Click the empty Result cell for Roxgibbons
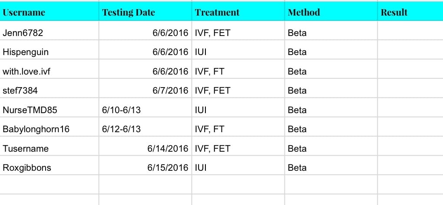The image size is (443, 205). pyautogui.click(x=410, y=168)
